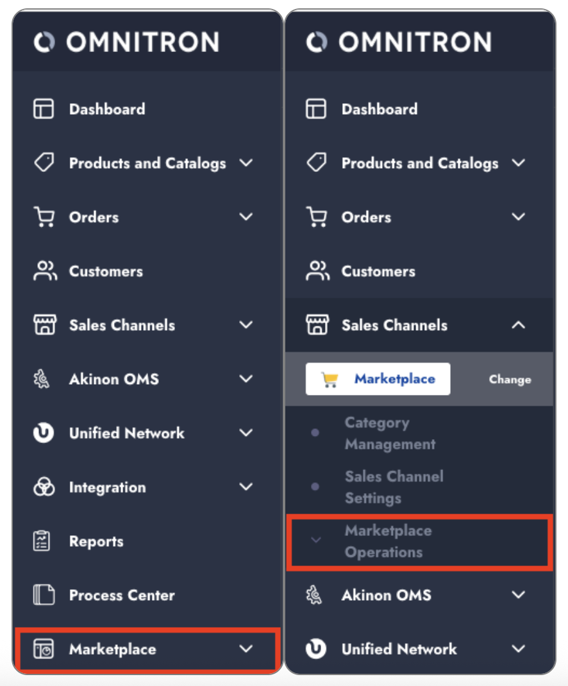Collapse the expanded Sales Channels section

tap(518, 325)
